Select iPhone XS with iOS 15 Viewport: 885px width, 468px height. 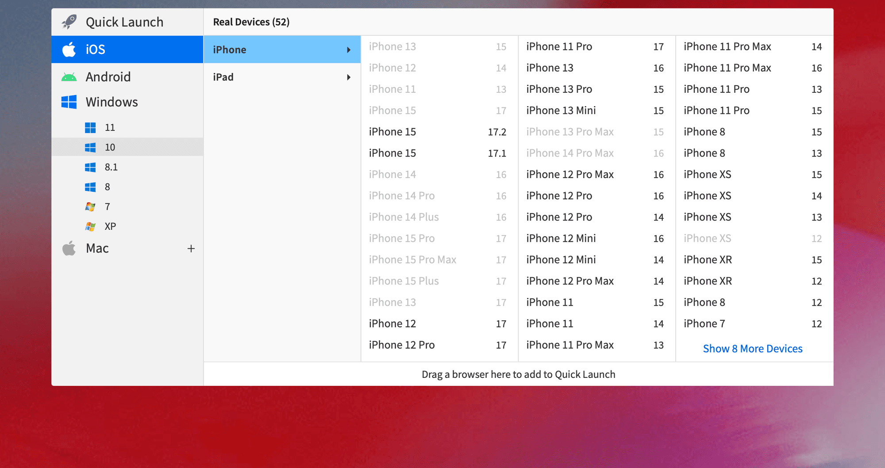point(754,174)
